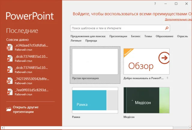Click the Последние heading

[22, 31]
